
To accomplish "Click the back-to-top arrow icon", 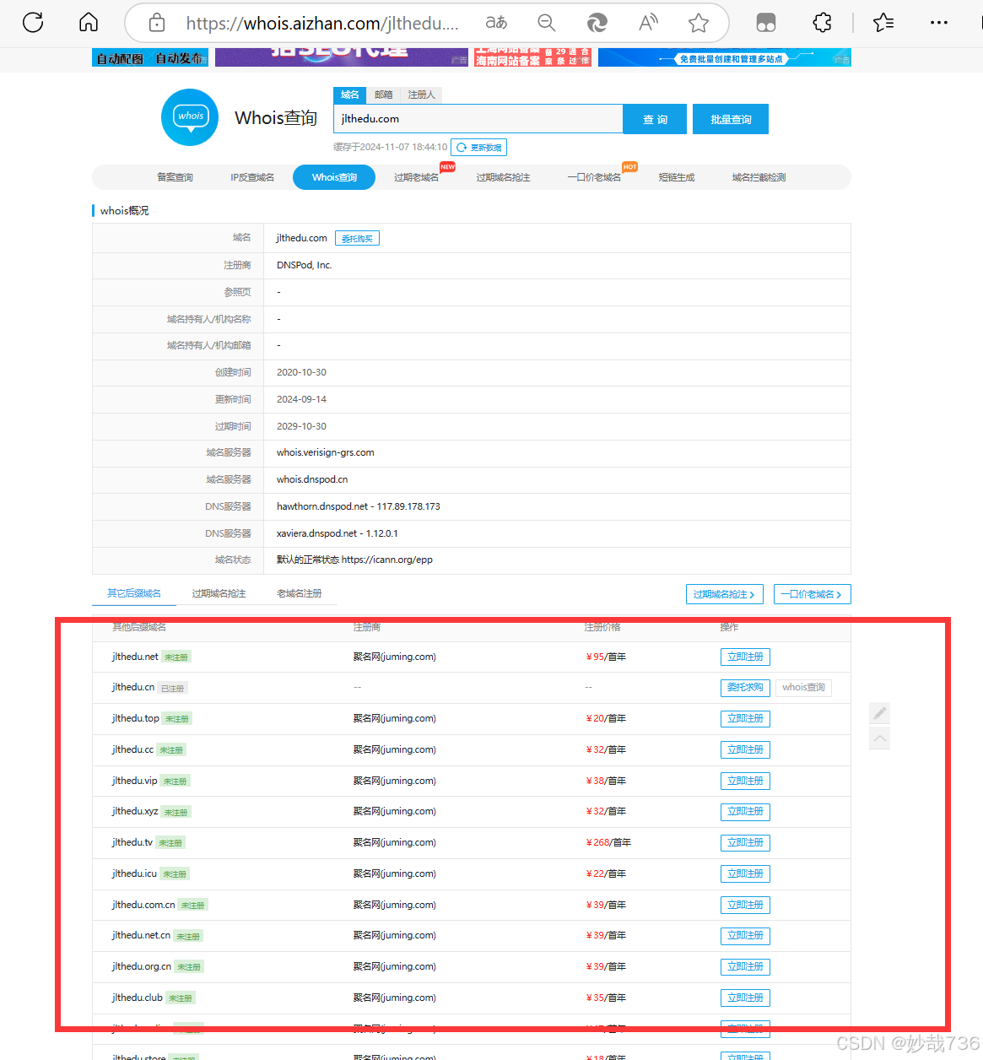I will [880, 738].
